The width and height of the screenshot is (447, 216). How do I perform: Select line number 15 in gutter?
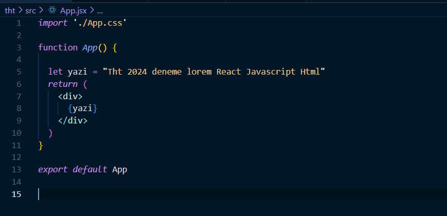pyautogui.click(x=16, y=194)
